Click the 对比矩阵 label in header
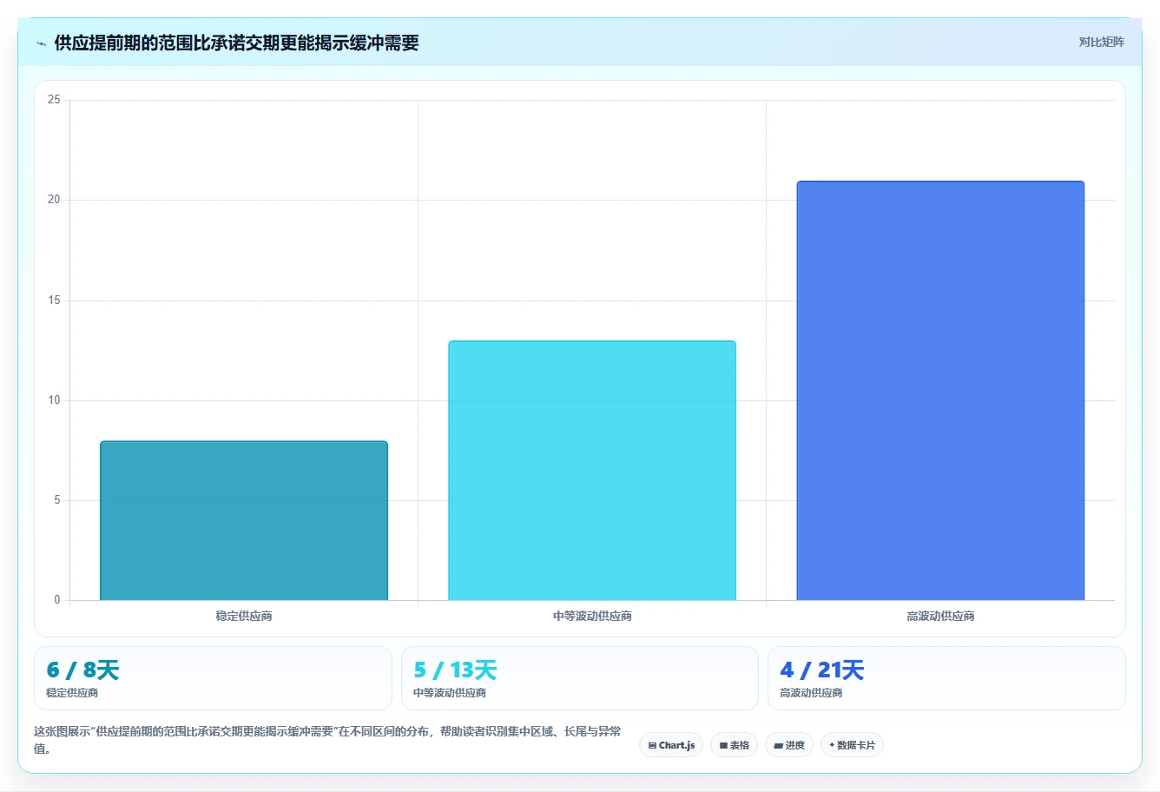This screenshot has width=1160, height=792. click(x=1101, y=43)
